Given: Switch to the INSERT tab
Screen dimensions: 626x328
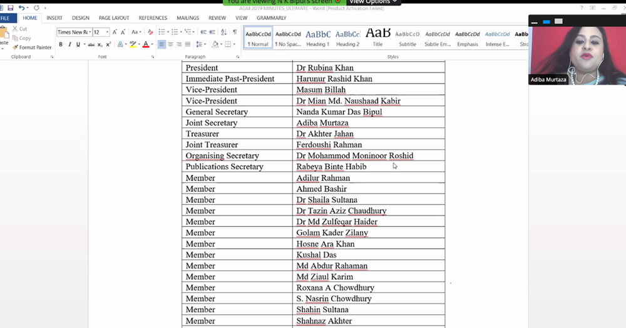Looking at the screenshot, I should coord(54,18).
